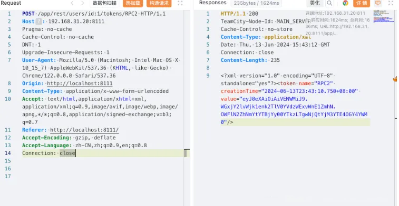Click 数据包扫描 packet scan button
399x206 pixels.
point(104,3)
